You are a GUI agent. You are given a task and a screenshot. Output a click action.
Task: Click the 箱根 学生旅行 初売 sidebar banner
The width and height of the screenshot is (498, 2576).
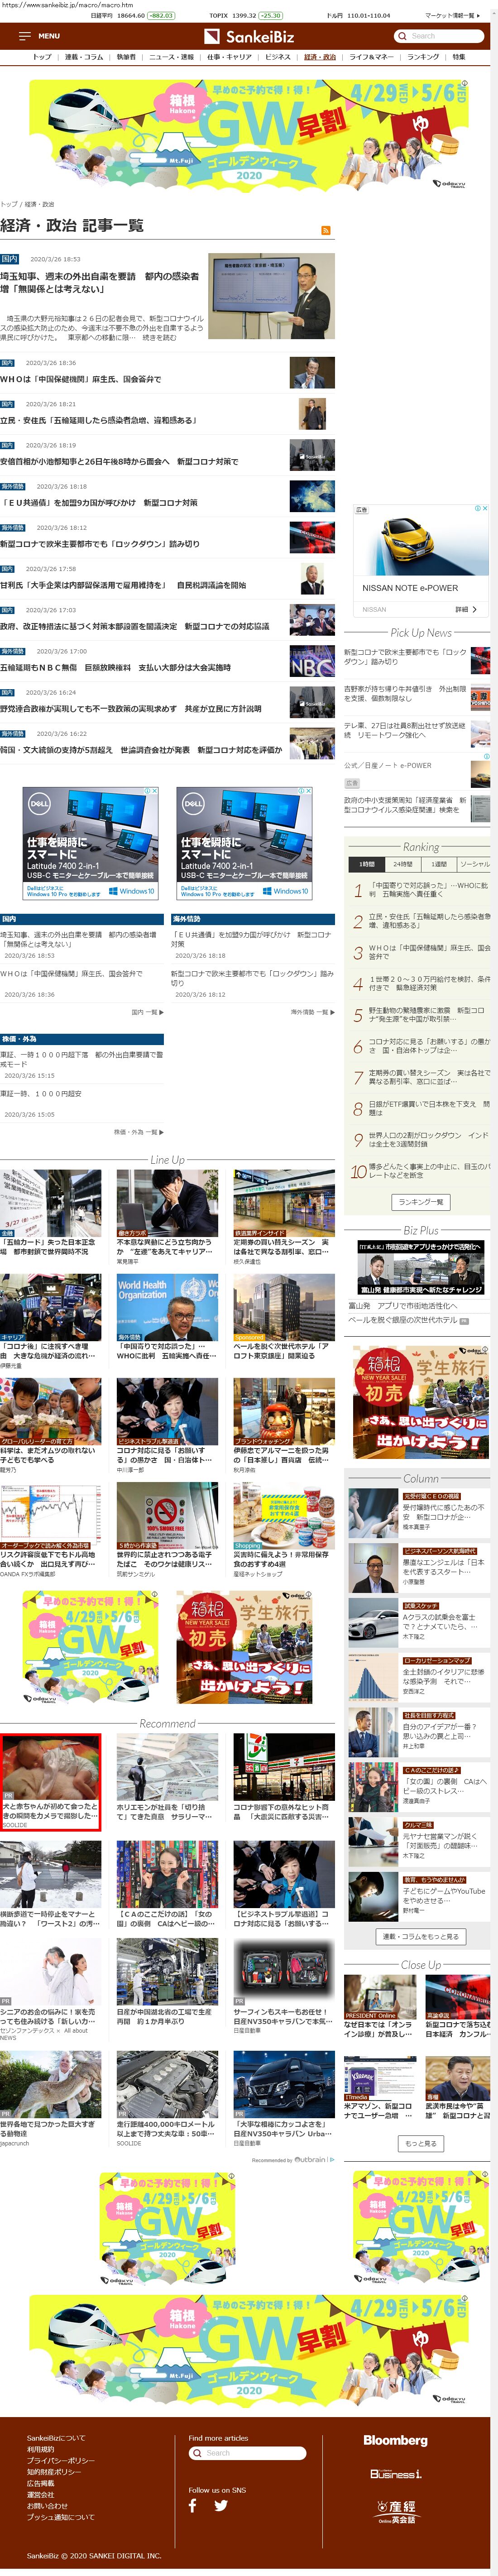click(x=420, y=1402)
